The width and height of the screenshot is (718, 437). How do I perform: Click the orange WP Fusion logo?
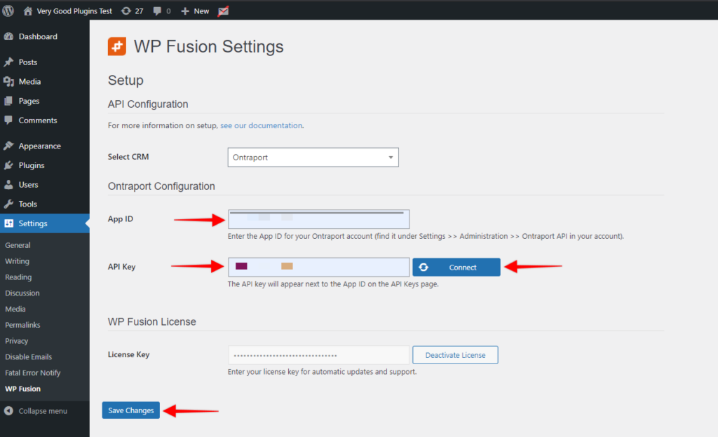tap(117, 47)
